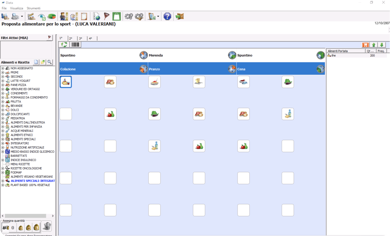Click the green refresh arrows icon
This screenshot has width=390, height=236.
(64, 45)
